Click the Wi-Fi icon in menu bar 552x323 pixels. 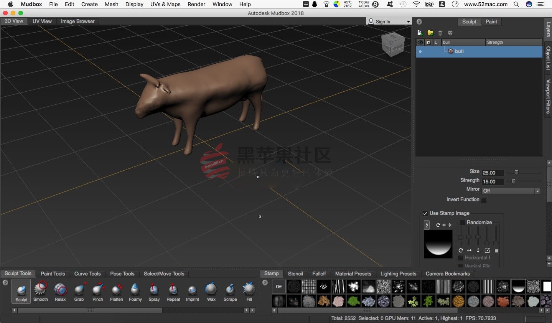(416, 4)
